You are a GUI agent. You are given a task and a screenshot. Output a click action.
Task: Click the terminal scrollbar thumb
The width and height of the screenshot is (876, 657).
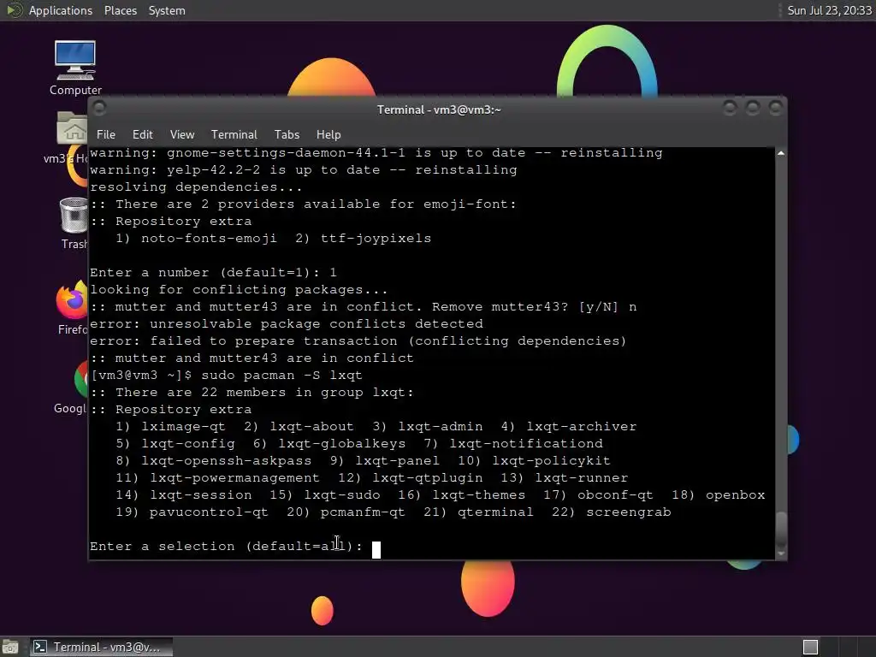pos(781,530)
